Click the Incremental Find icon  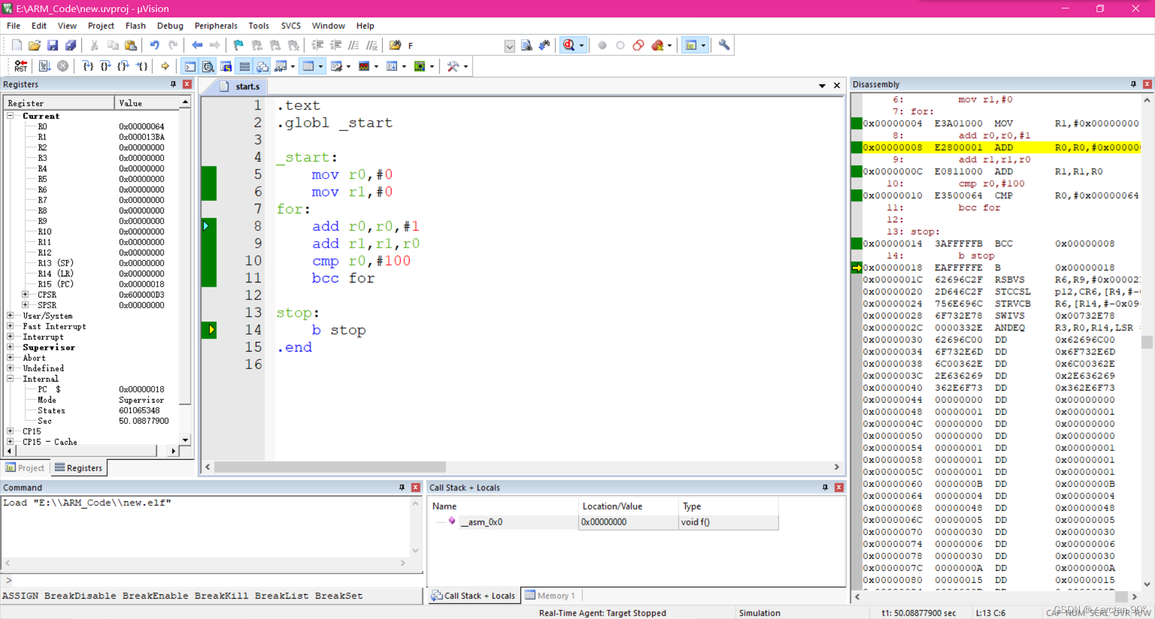click(x=544, y=45)
